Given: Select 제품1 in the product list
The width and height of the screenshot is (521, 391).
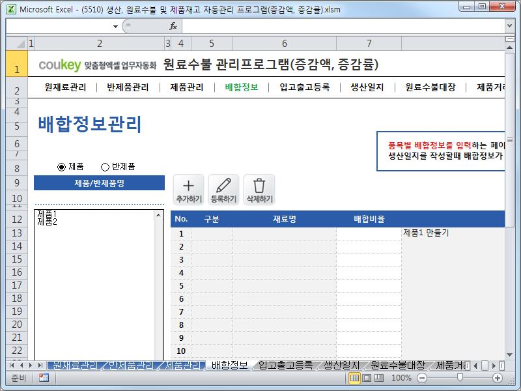Looking at the screenshot, I should (47, 213).
